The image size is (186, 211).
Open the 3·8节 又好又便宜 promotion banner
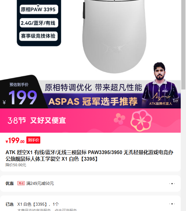[90, 121]
